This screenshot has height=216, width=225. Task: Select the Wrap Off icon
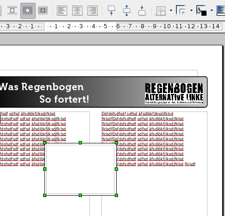[12, 11]
